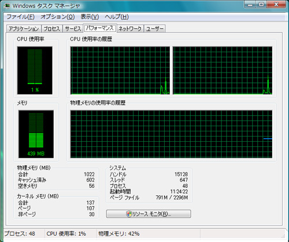289x242 pixels.
Task: Open the オプション(O) menu
Action: [57, 17]
